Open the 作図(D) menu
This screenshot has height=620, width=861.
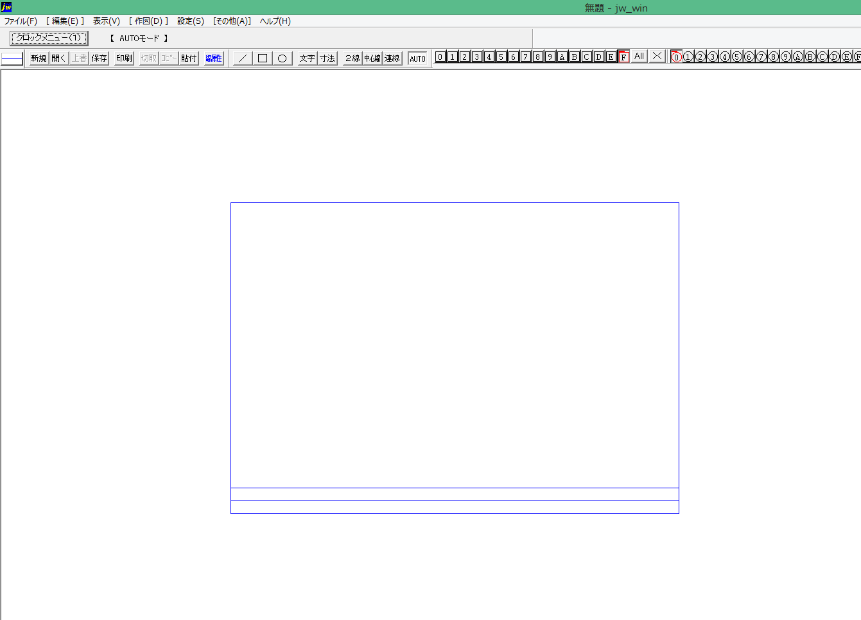pos(148,21)
